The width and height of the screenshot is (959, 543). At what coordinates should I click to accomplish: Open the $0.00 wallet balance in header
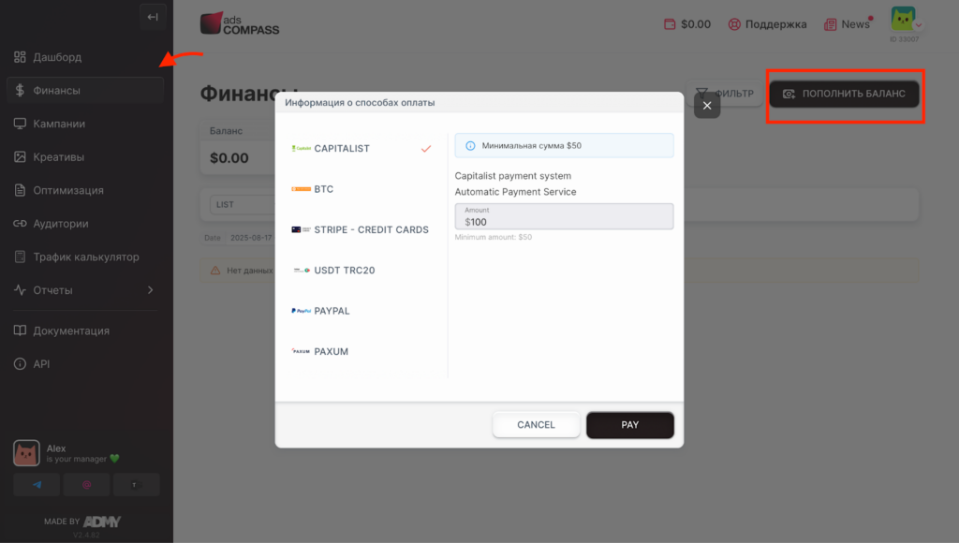[x=687, y=24]
